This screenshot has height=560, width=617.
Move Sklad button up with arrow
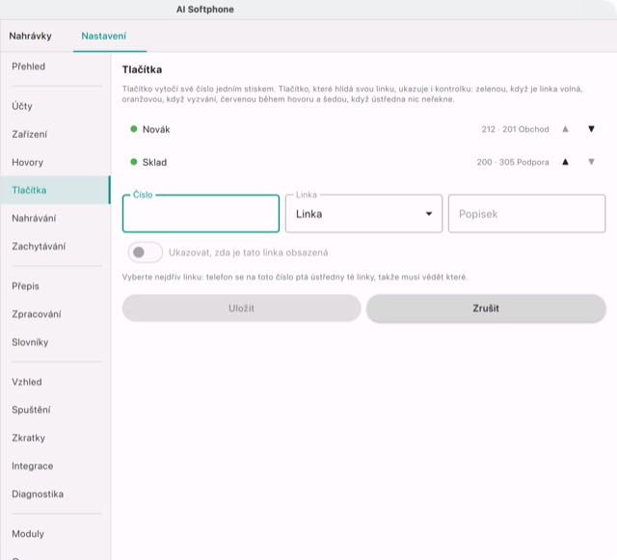565,162
